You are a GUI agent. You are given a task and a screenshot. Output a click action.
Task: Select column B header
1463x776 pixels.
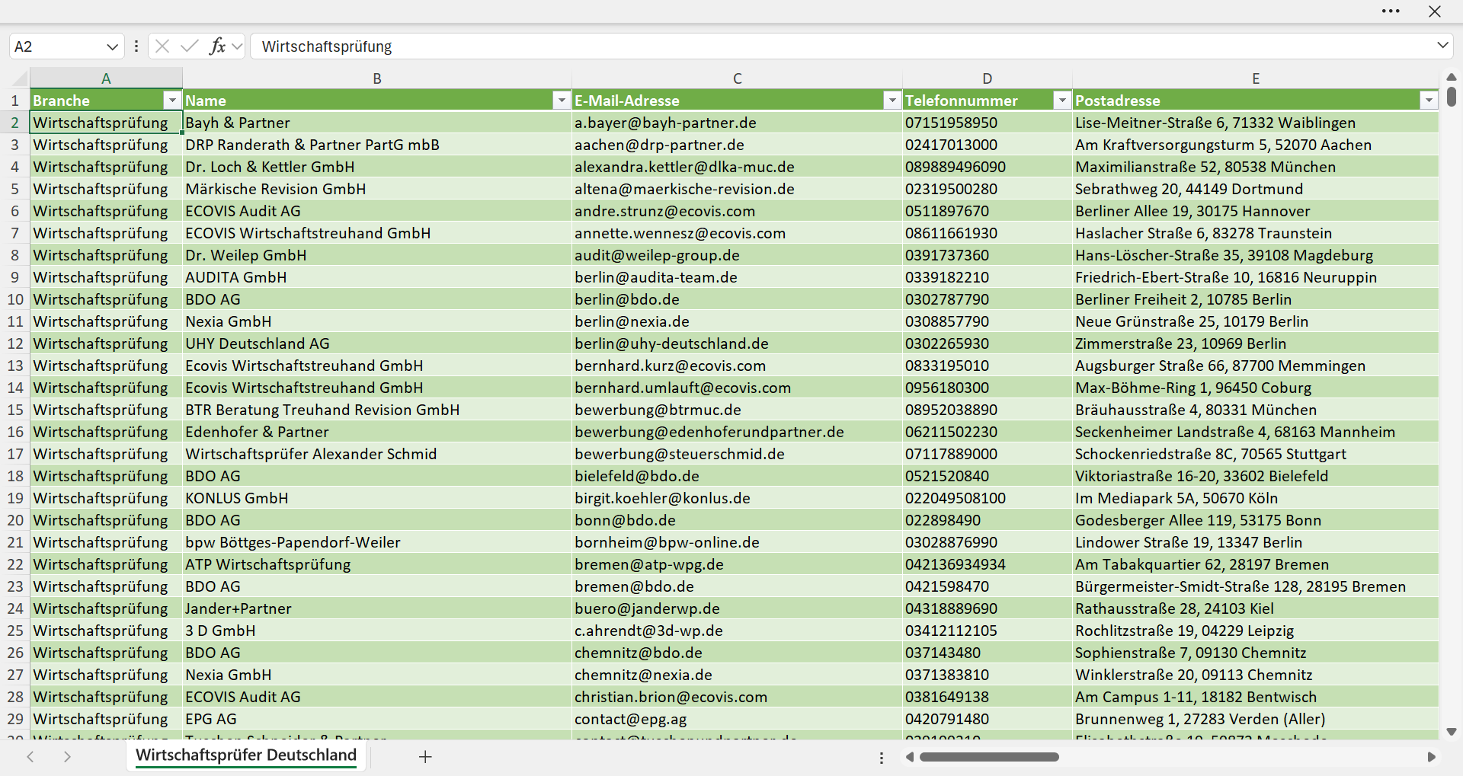[x=377, y=78]
